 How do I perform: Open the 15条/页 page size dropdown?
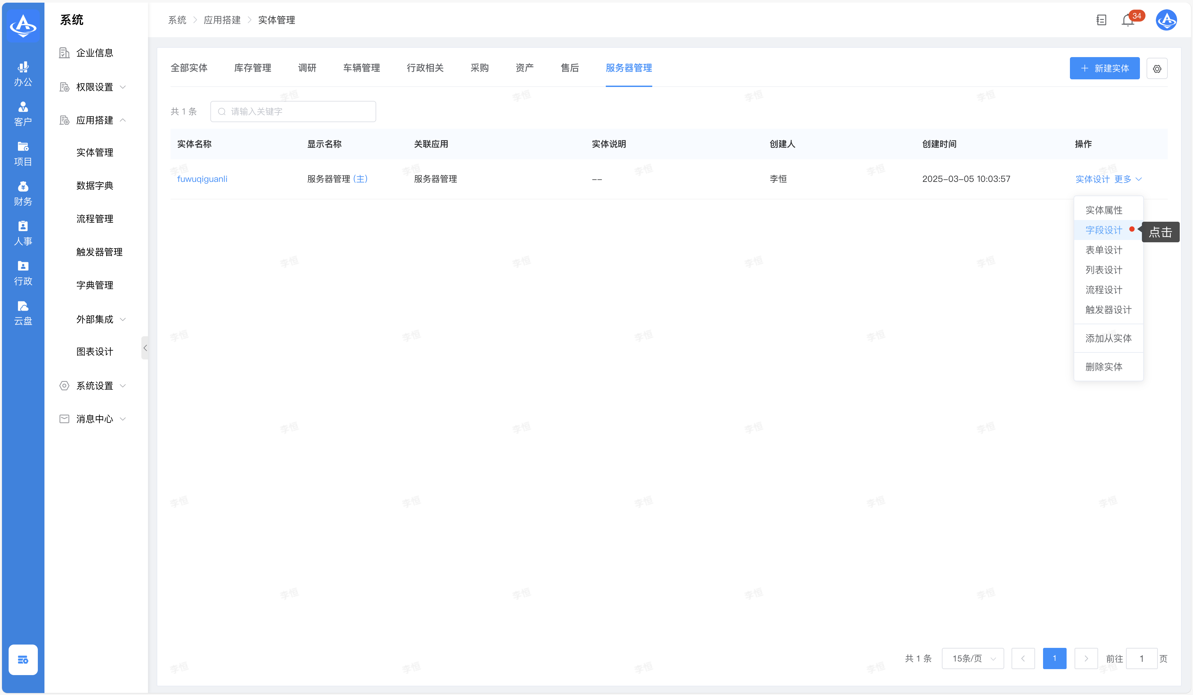click(x=972, y=658)
